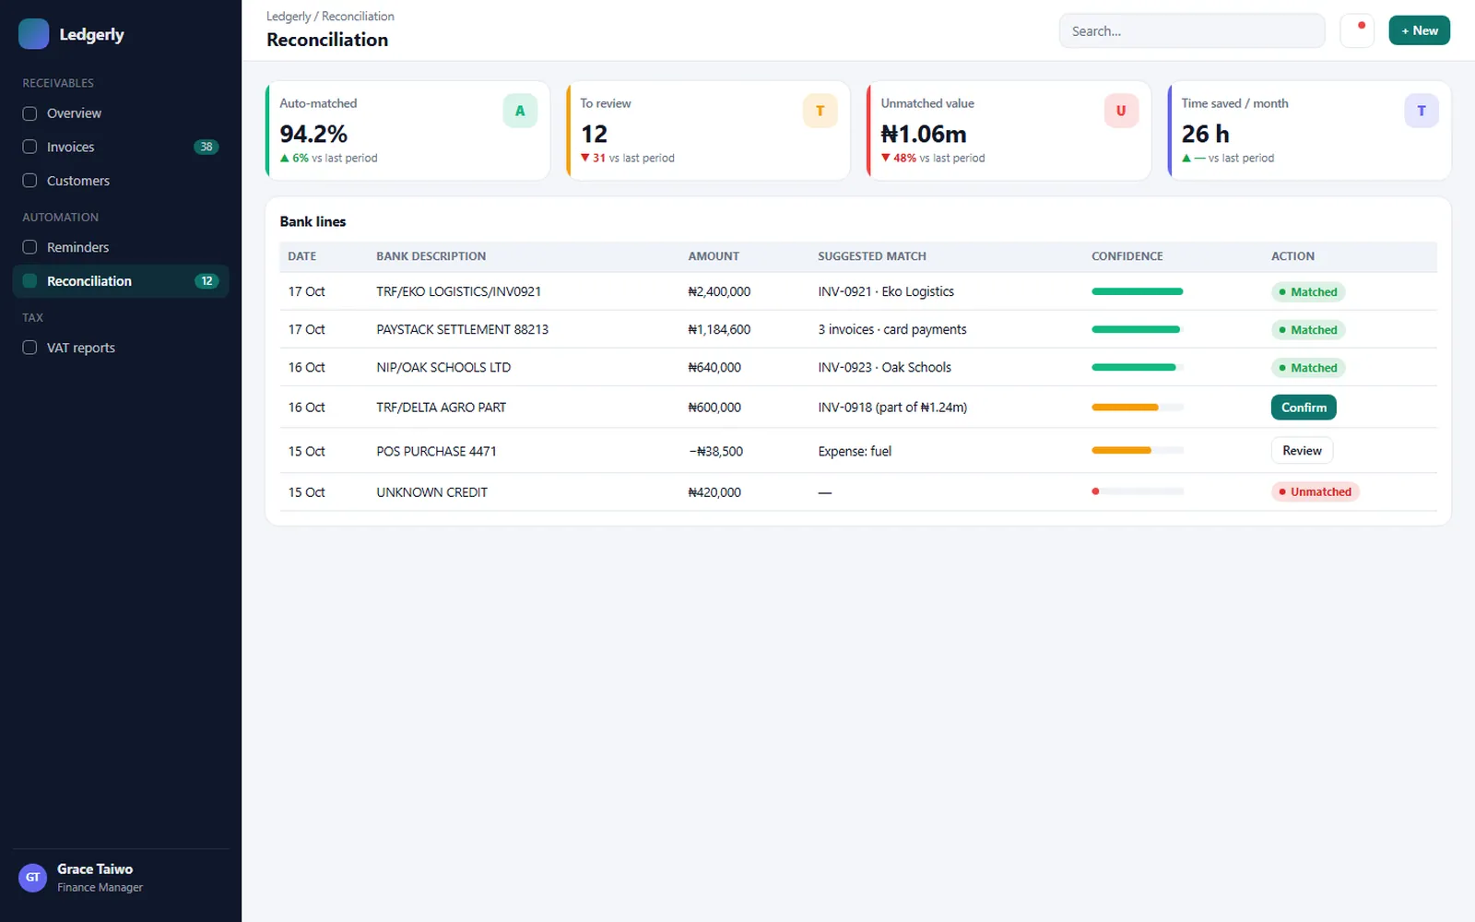Screen dimensions: 1475x922
Task: Click the Time saved 26 h value
Action: pyautogui.click(x=1205, y=134)
